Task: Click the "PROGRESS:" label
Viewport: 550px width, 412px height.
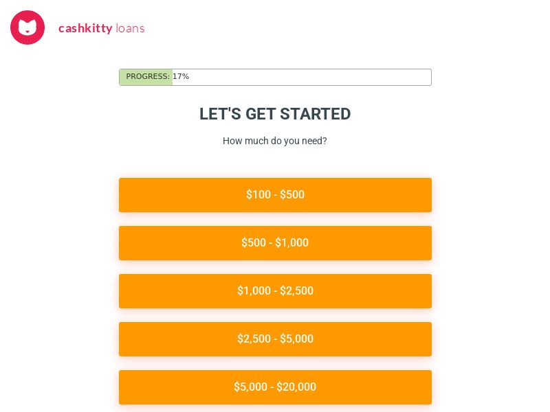Action: (x=148, y=77)
